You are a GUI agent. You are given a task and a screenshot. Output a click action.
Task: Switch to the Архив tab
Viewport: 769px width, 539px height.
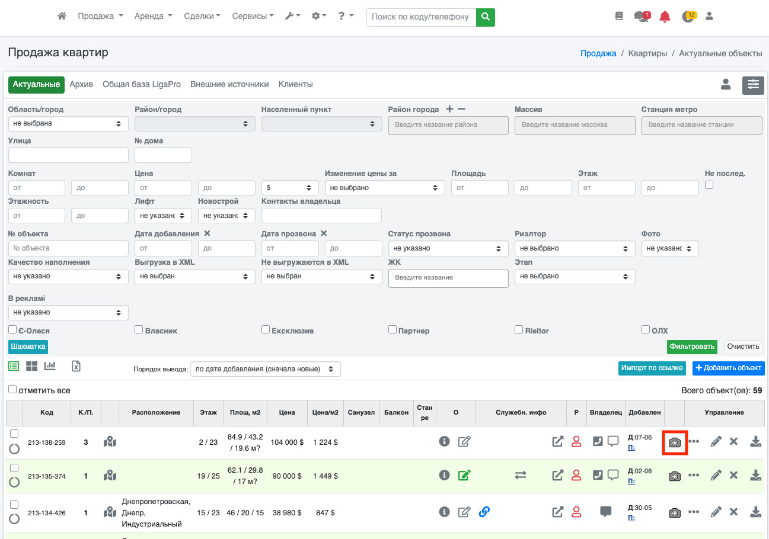click(x=81, y=85)
